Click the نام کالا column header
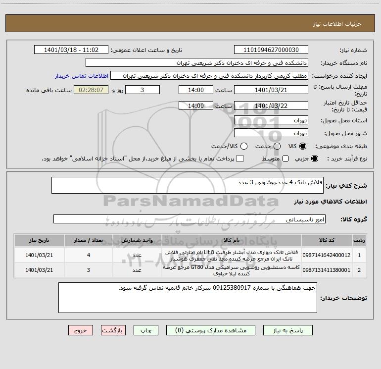The height and width of the screenshot is (369, 381). [232, 240]
